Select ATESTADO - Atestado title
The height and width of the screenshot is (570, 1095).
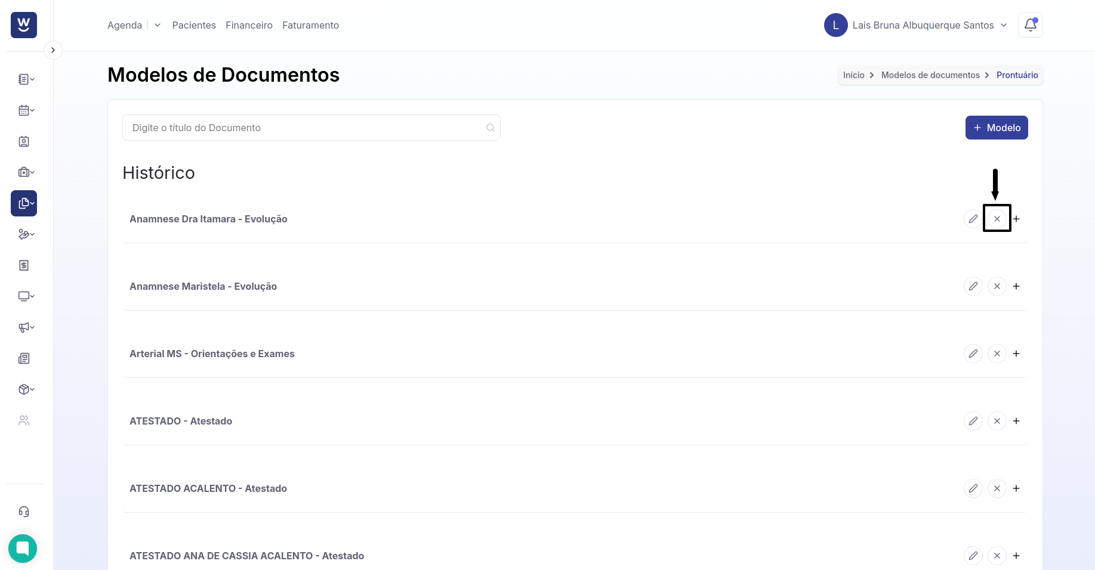click(x=181, y=421)
